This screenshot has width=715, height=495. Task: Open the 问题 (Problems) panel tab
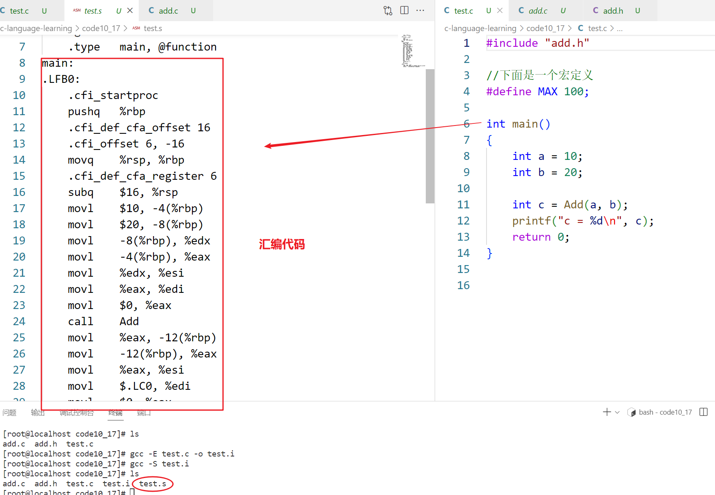coord(10,413)
